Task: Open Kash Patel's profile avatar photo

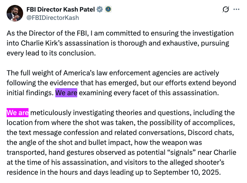Action: [15, 13]
